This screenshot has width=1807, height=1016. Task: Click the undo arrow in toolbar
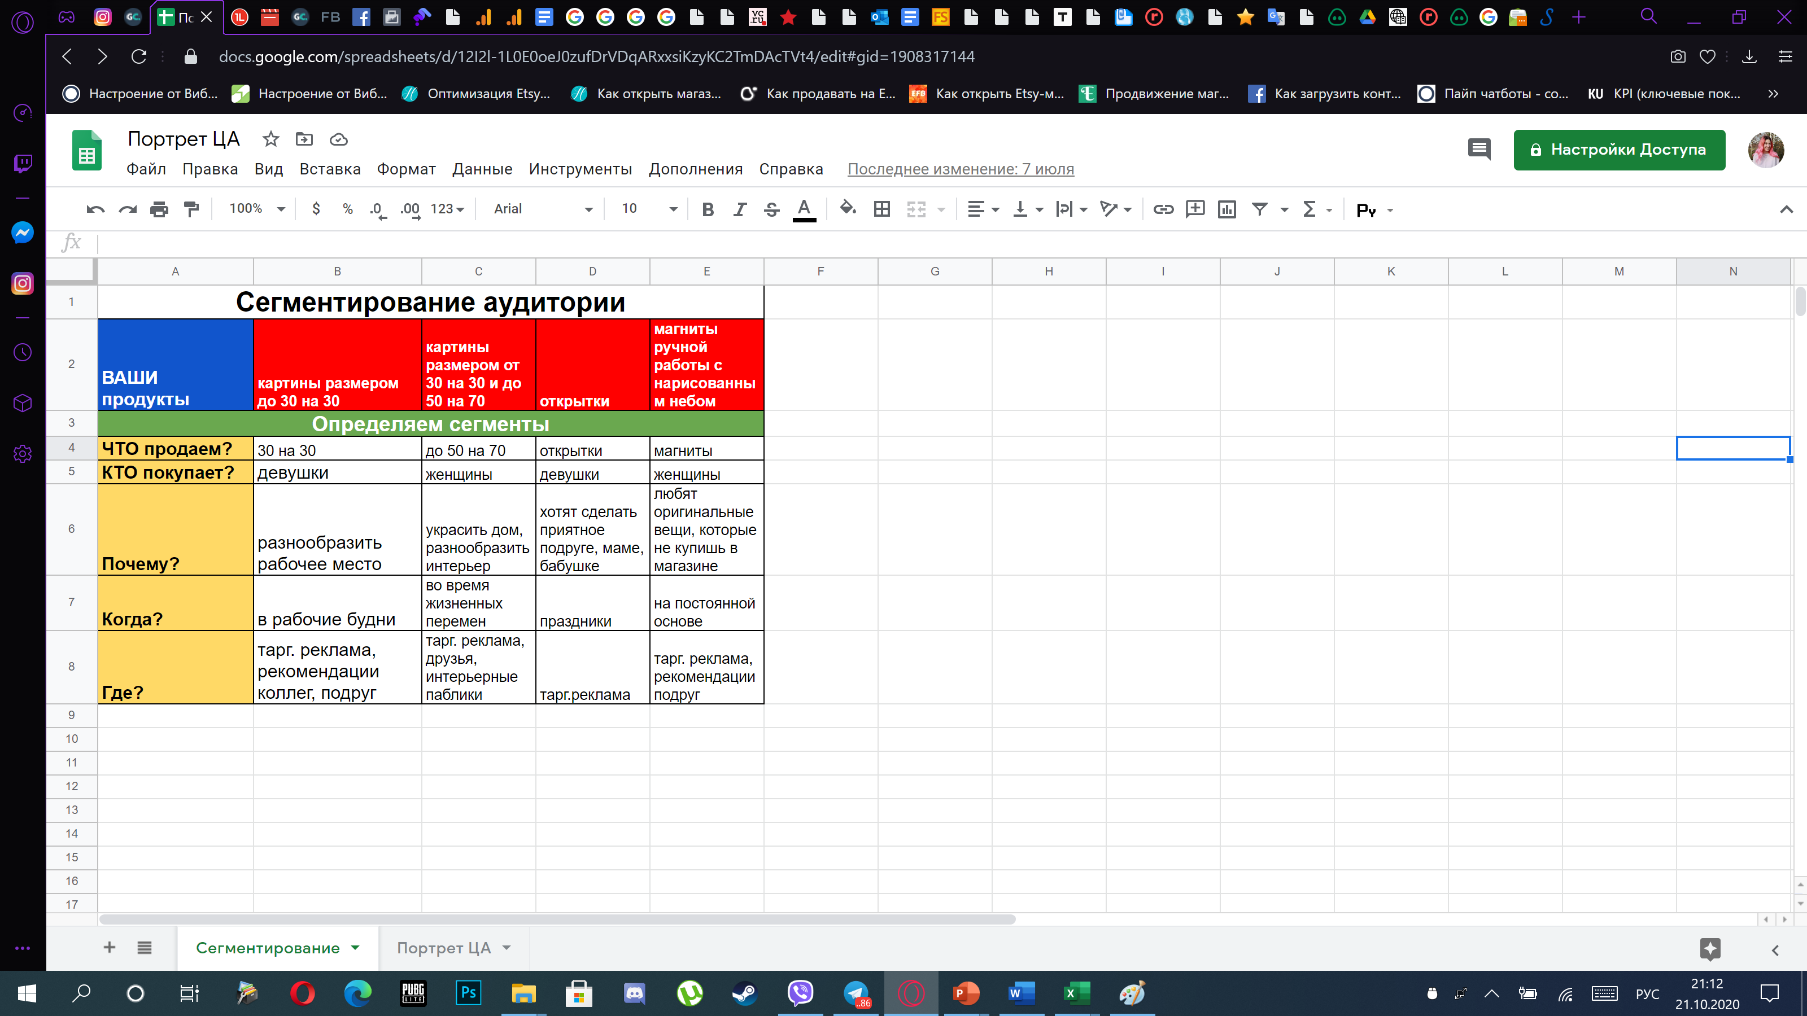coord(95,209)
